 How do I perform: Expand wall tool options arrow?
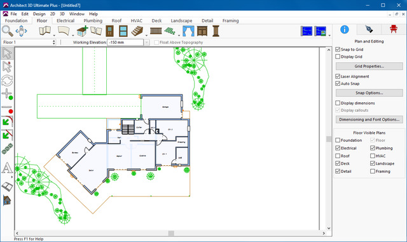click(54, 36)
